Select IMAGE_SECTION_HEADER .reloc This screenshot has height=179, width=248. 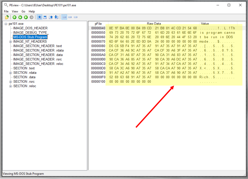[38, 64]
